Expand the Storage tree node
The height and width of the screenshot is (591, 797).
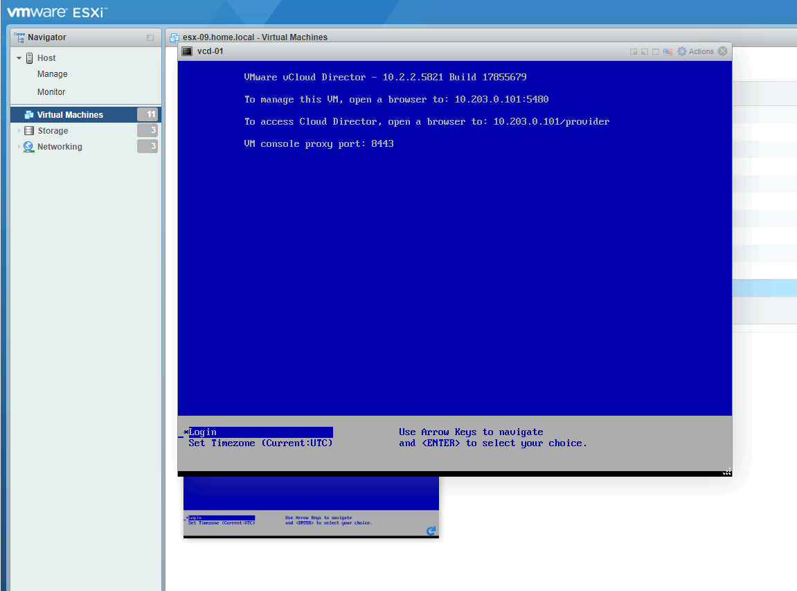[19, 131]
